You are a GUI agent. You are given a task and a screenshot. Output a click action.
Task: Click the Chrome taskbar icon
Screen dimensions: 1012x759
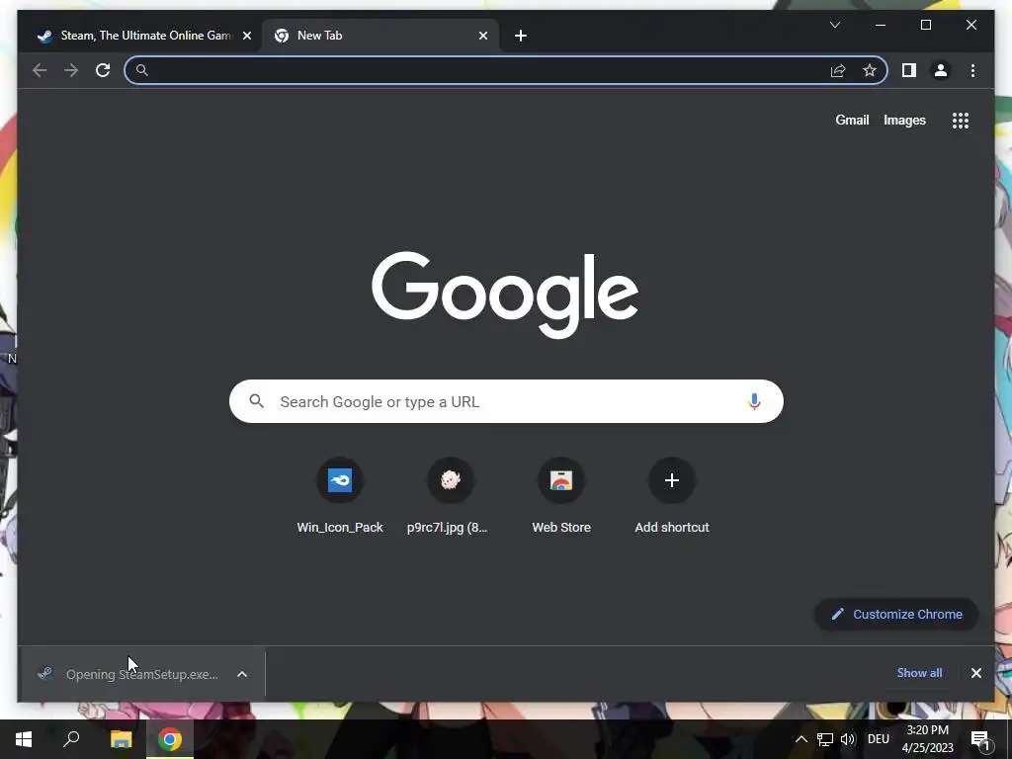[x=170, y=739]
